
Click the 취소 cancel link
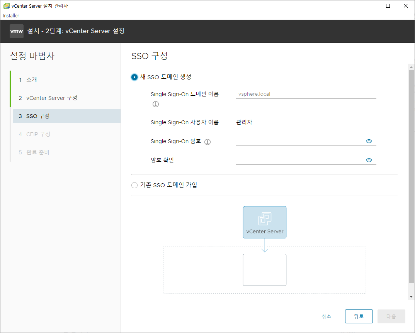326,316
